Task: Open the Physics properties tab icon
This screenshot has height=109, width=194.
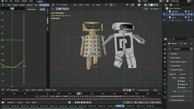Action: point(165,75)
